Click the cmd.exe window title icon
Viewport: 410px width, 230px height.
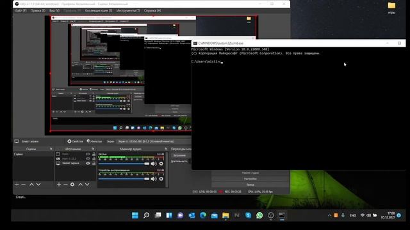click(195, 43)
